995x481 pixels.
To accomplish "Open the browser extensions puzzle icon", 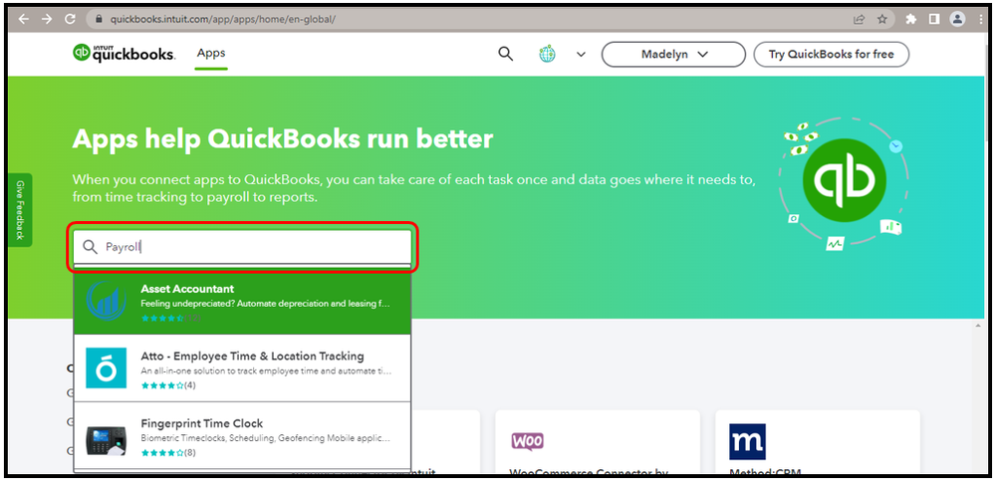I will 911,19.
